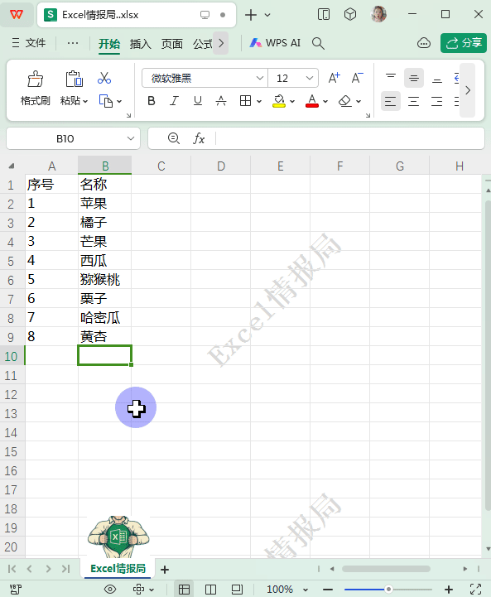Screen dimensions: 491x597
Task: Align text right
Action: coord(437,101)
